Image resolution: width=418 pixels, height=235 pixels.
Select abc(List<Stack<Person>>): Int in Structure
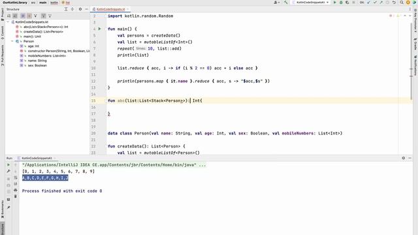46,27
